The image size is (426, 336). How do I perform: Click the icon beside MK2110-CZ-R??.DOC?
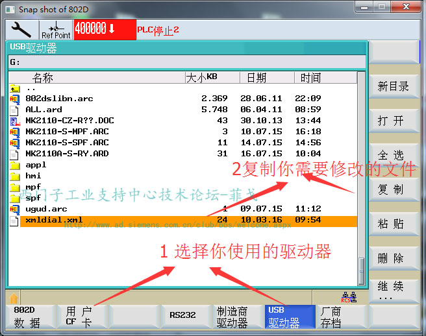click(15, 121)
